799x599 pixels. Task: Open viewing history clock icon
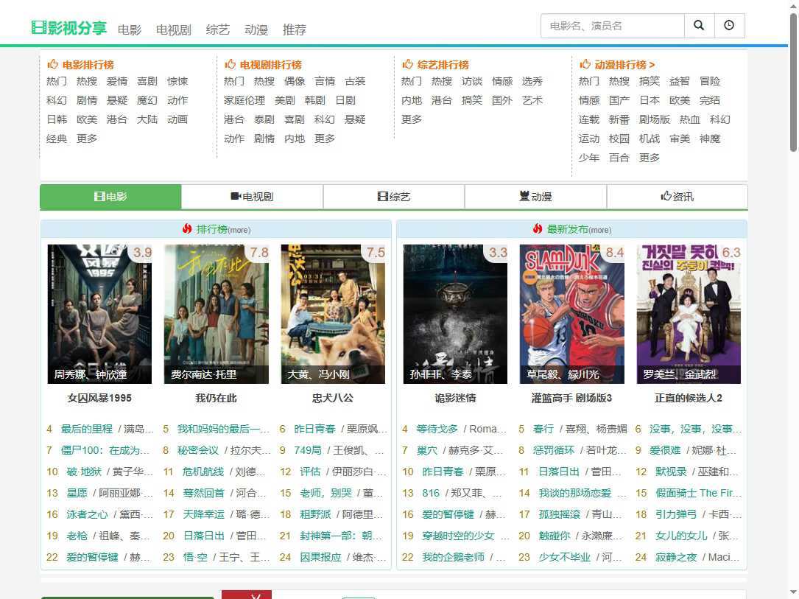pos(729,26)
